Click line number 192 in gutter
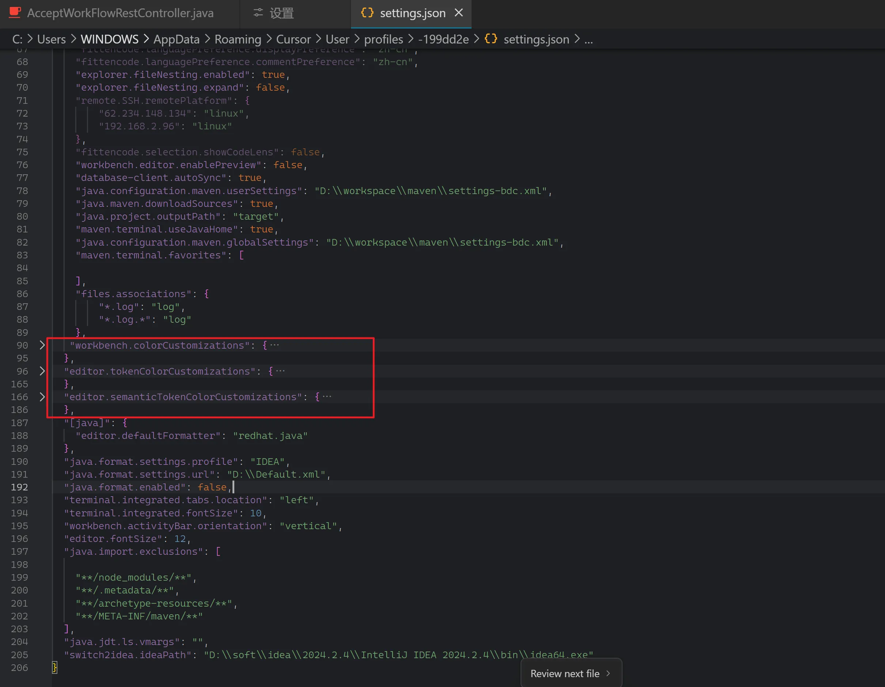 point(19,487)
